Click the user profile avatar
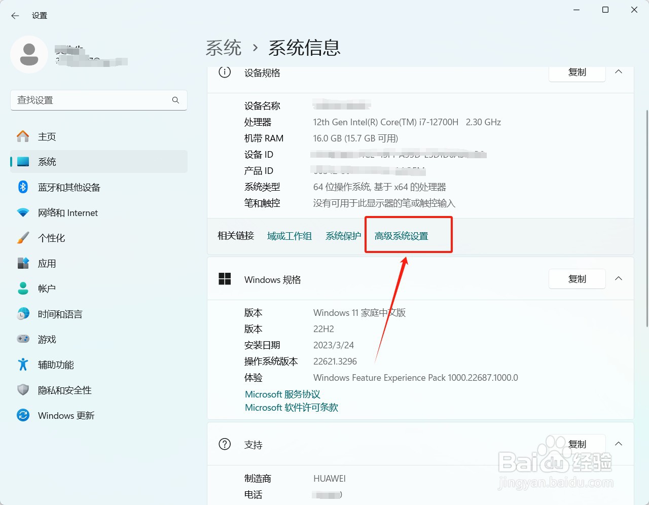Viewport: 649px width, 505px height. click(29, 54)
